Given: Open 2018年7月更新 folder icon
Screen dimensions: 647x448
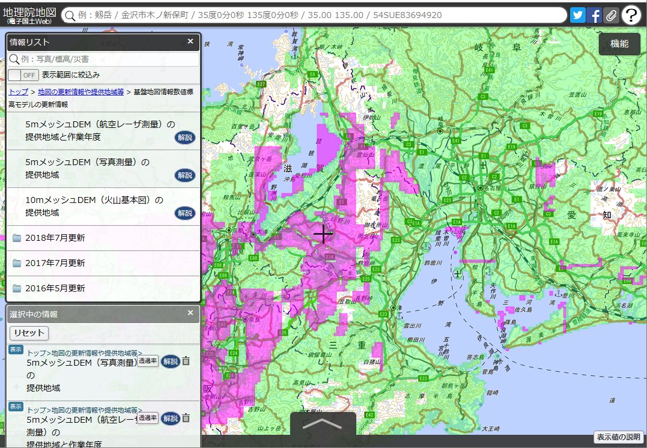Looking at the screenshot, I should 16,238.
